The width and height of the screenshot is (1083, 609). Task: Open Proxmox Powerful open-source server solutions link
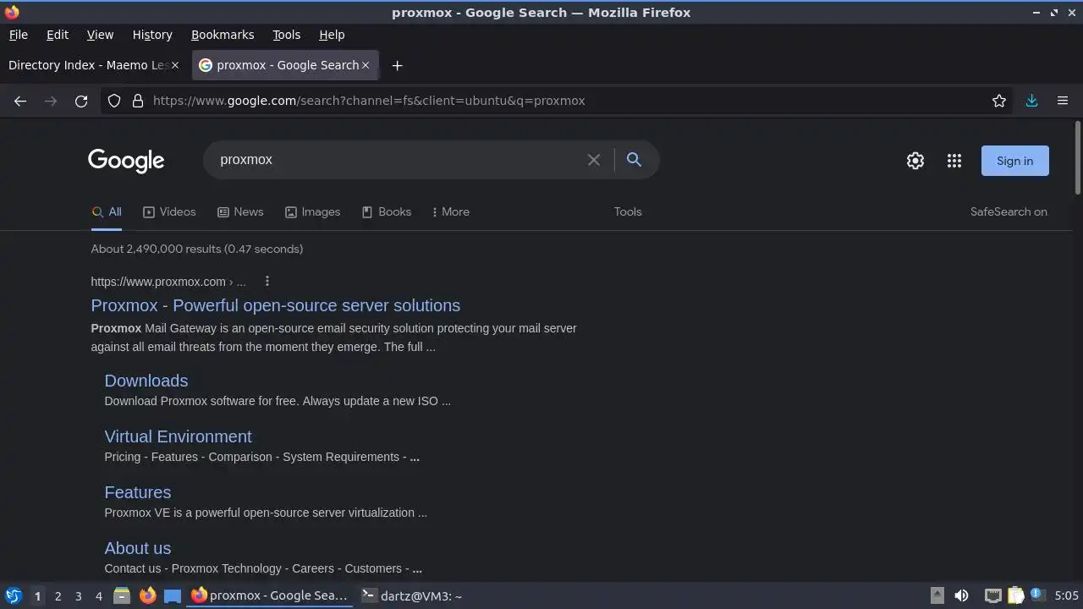click(x=276, y=305)
